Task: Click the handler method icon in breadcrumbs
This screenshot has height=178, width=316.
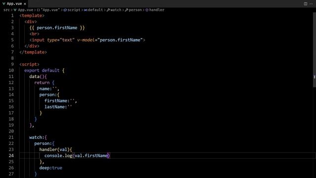Action: 147,10
